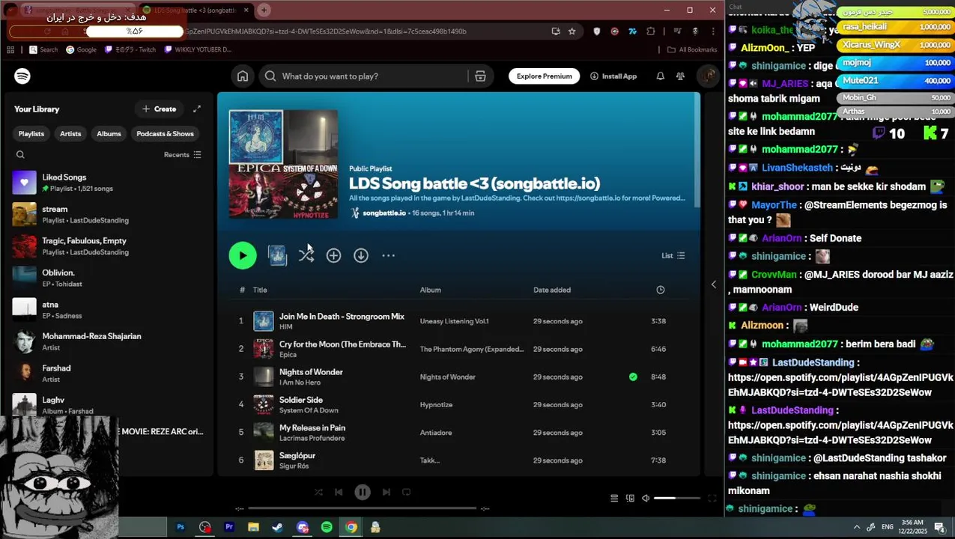Click Explore Premium button

pyautogui.click(x=545, y=76)
